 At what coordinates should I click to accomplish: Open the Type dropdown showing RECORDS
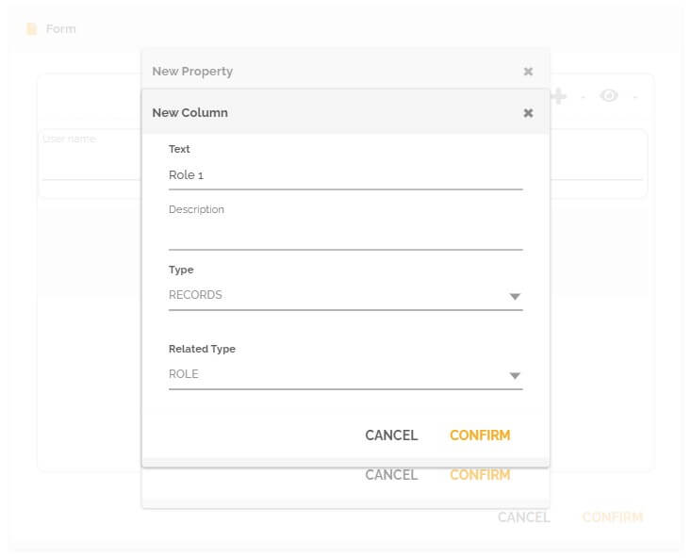pyautogui.click(x=345, y=295)
